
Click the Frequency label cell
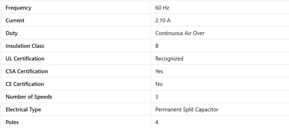point(16,8)
